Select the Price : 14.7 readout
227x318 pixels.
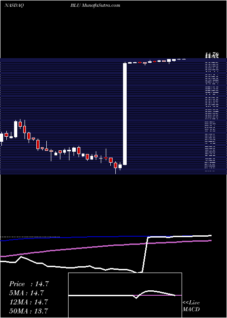pos(29,284)
